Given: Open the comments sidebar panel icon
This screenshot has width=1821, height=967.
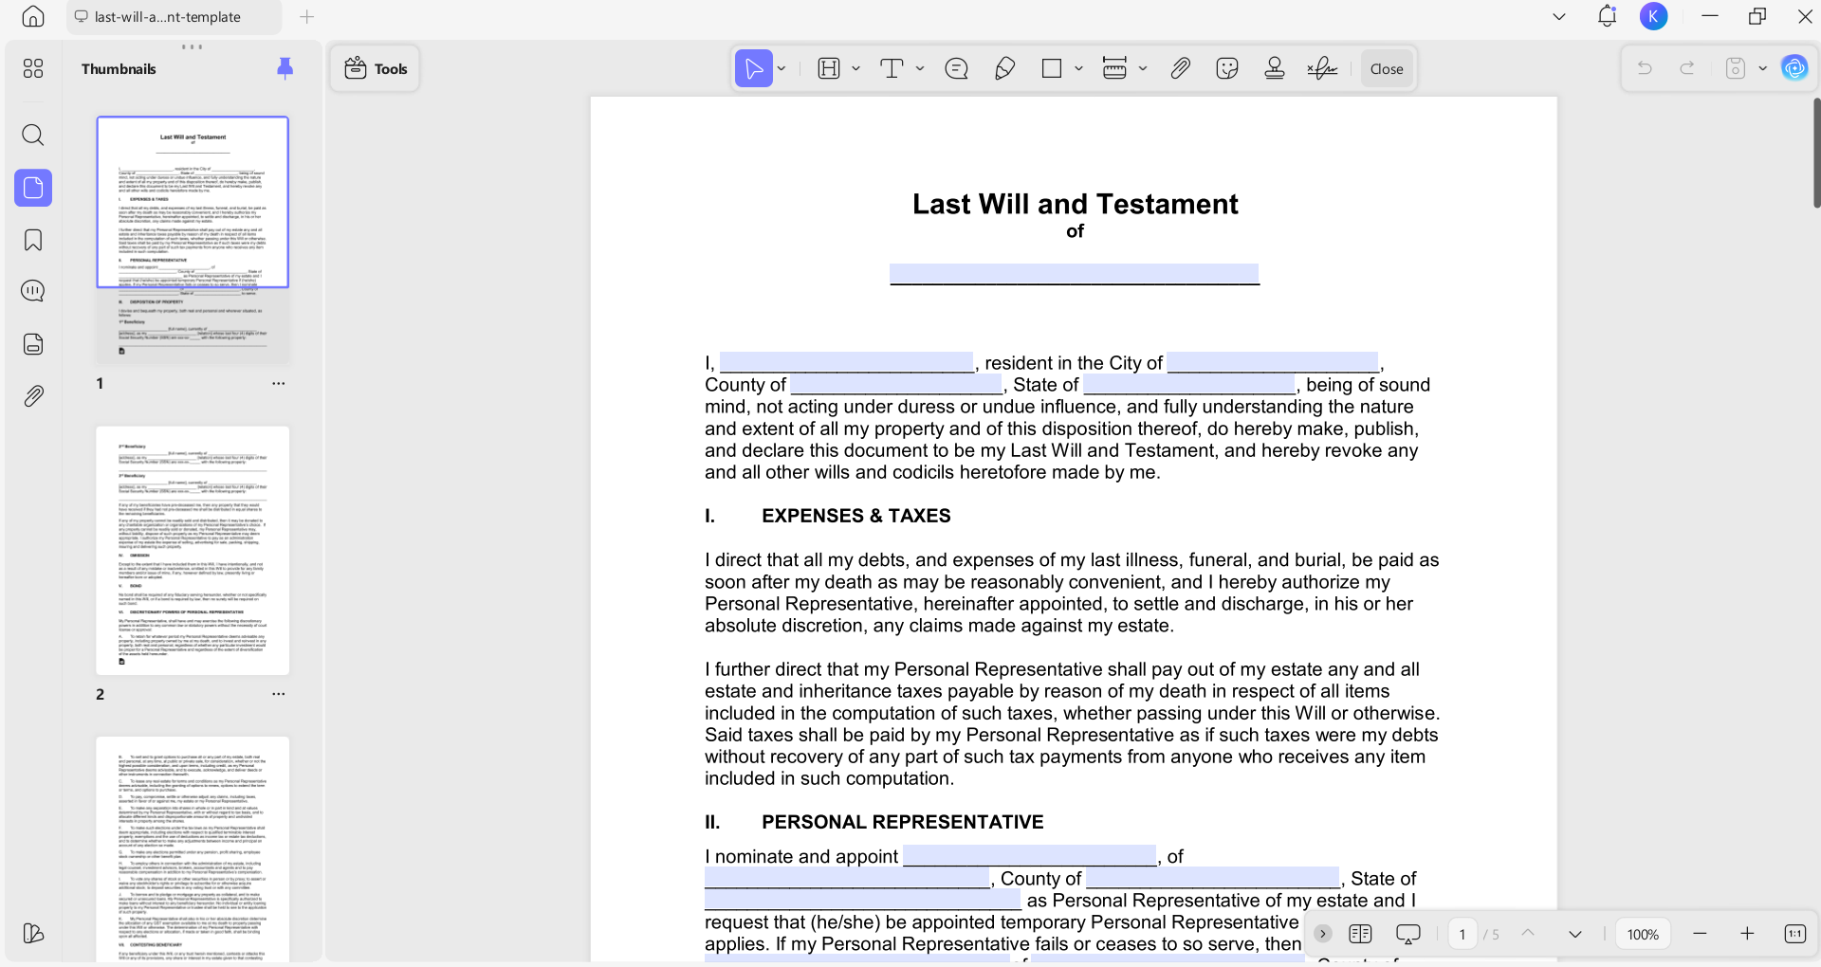Looking at the screenshot, I should point(33,290).
